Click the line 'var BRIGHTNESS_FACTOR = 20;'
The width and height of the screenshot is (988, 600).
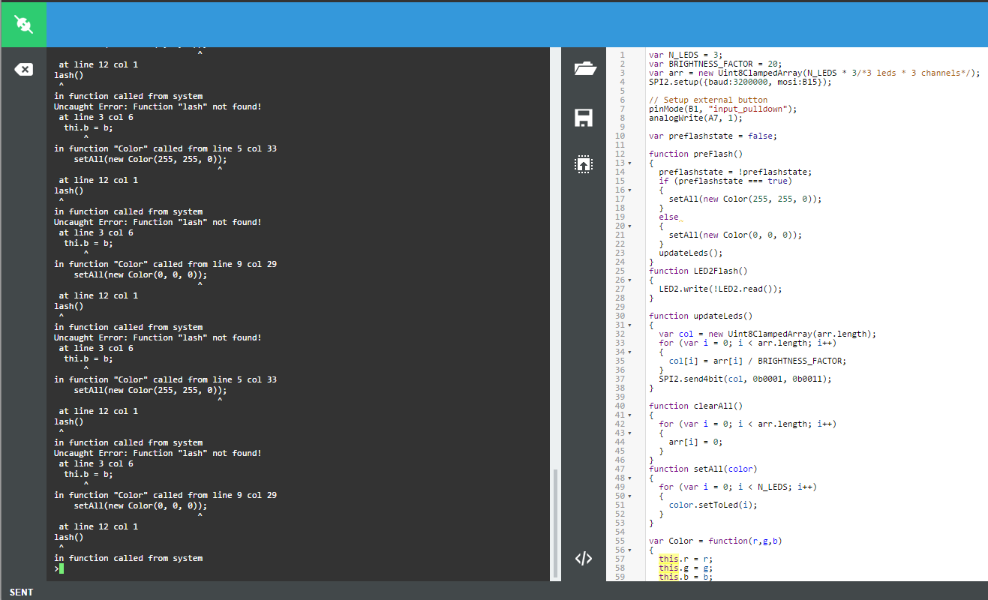(x=716, y=64)
